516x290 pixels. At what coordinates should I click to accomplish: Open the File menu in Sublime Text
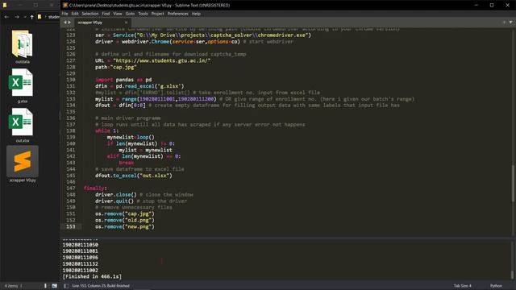click(64, 14)
